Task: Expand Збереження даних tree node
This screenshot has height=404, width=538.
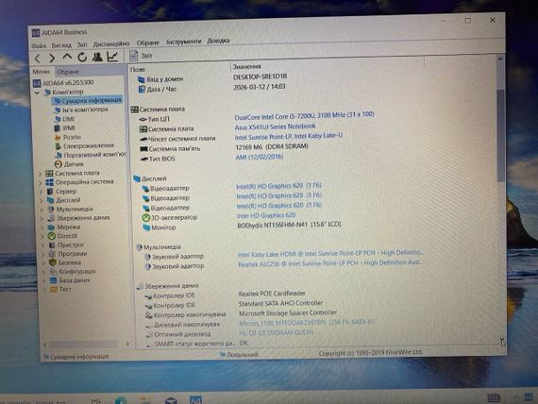Action: (x=42, y=219)
